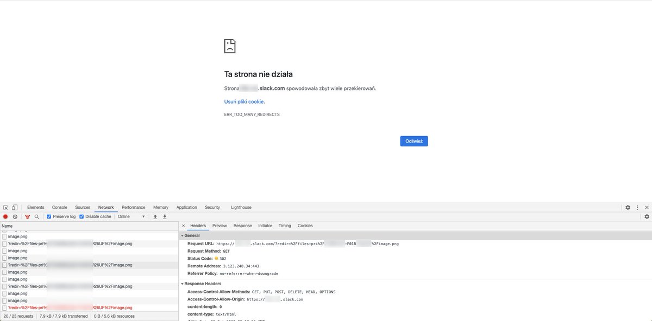Open the Application tab
652x321 pixels.
pyautogui.click(x=186, y=207)
